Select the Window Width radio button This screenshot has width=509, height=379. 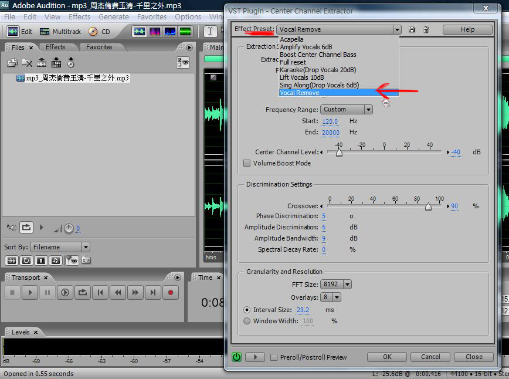coord(247,321)
